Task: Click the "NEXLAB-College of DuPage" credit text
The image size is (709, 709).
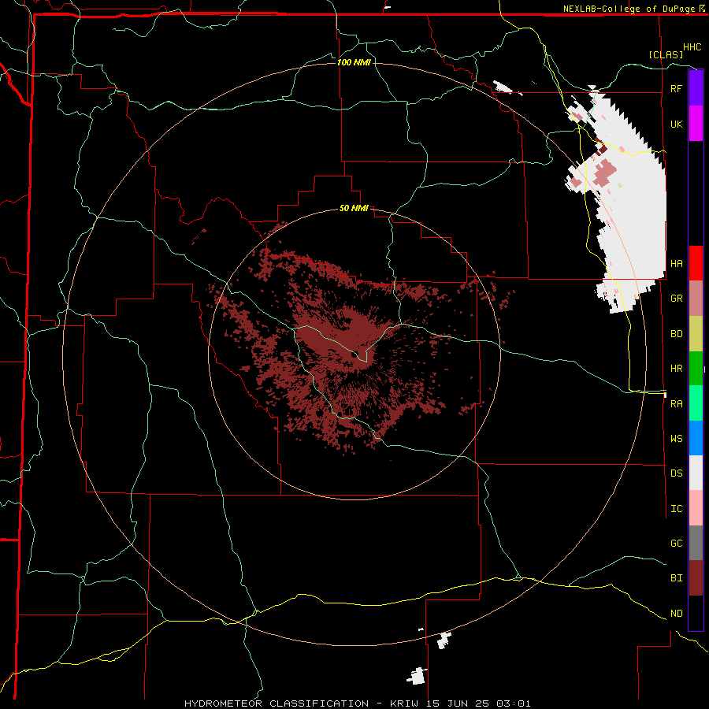Action: (x=629, y=9)
